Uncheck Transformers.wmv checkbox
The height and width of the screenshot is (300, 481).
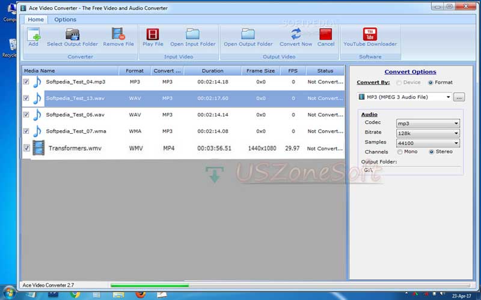[26, 148]
